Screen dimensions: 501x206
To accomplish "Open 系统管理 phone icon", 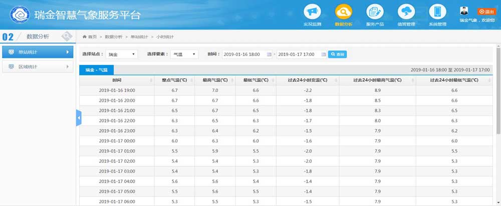I will [437, 11].
